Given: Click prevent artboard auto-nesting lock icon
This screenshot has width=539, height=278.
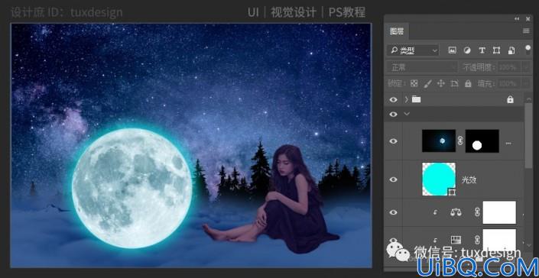Looking at the screenshot, I should [x=454, y=83].
